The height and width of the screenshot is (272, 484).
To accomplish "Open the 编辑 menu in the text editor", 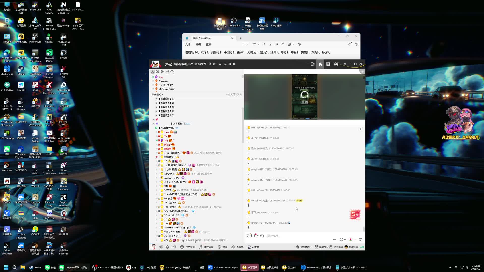I will (x=198, y=44).
